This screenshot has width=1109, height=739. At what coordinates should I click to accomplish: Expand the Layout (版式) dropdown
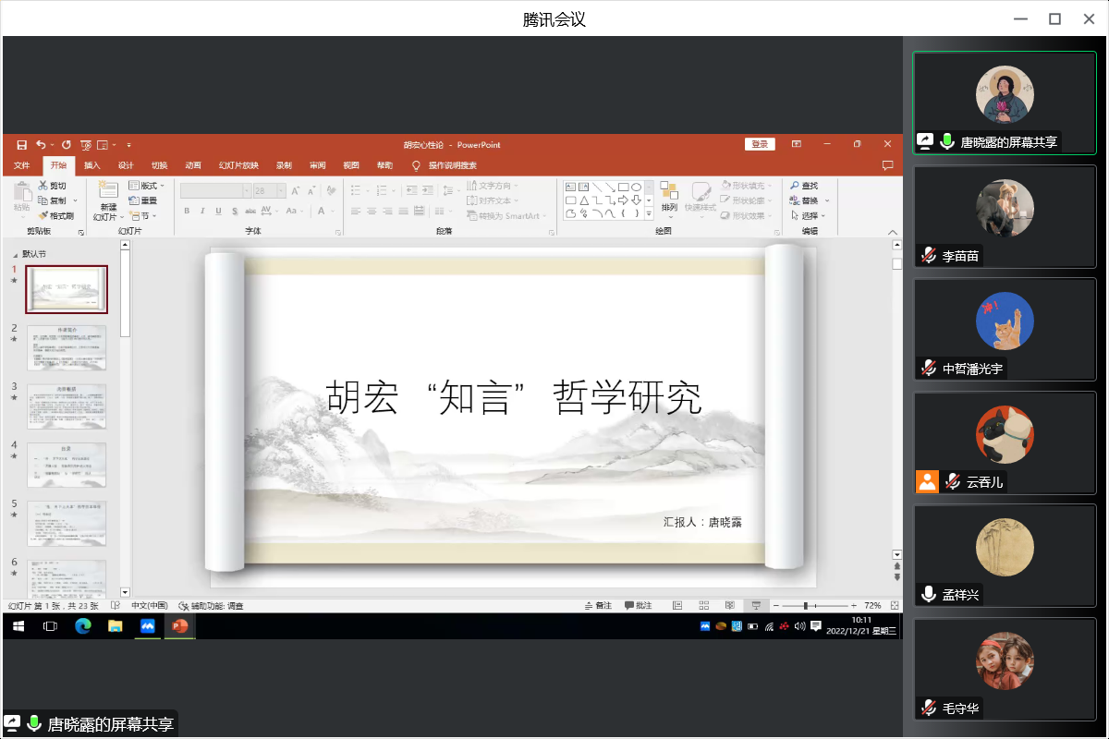(146, 186)
